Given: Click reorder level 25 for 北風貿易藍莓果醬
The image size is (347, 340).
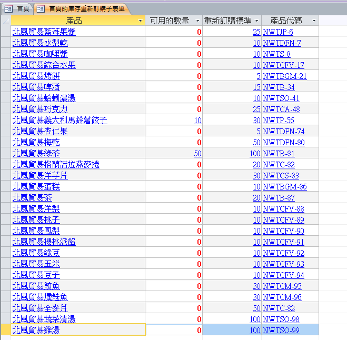Looking at the screenshot, I should pos(257,32).
